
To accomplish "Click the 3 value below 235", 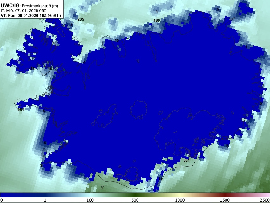I will pyautogui.click(x=71, y=25).
